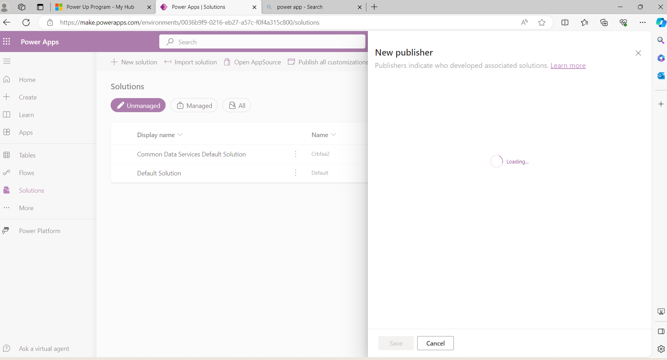Launch Copilot from the browser toolbar
667x360 pixels.
point(661,22)
